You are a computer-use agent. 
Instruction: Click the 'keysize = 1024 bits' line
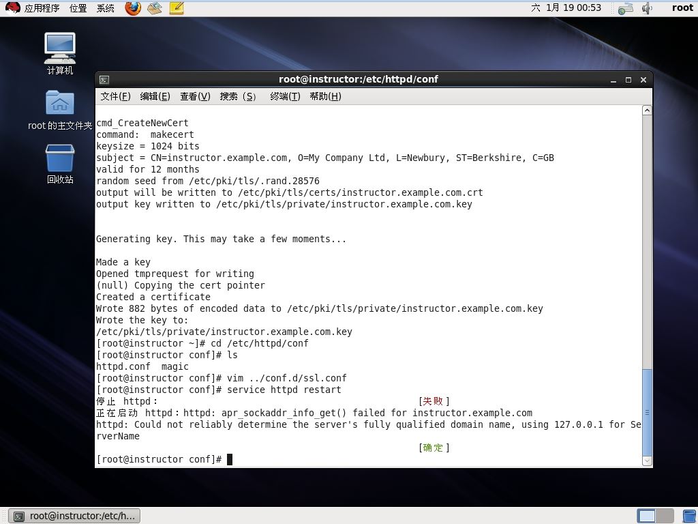tap(148, 146)
